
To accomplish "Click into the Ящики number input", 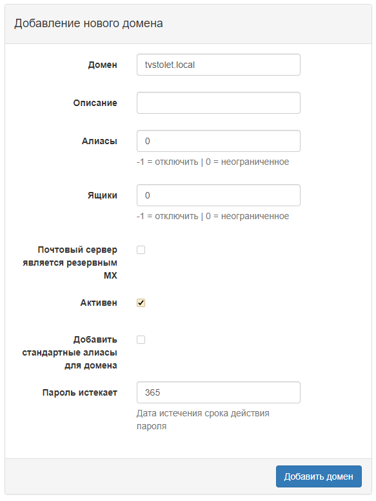I will [x=218, y=195].
